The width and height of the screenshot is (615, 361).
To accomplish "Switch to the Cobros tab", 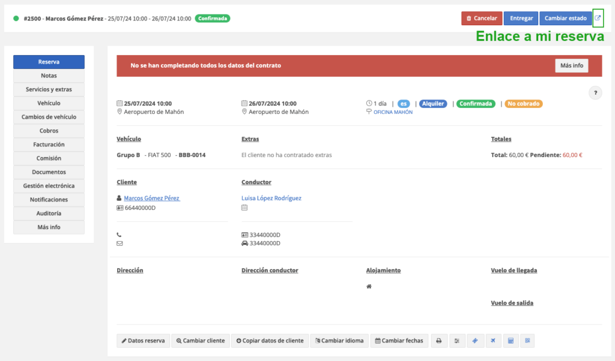I will [x=49, y=131].
